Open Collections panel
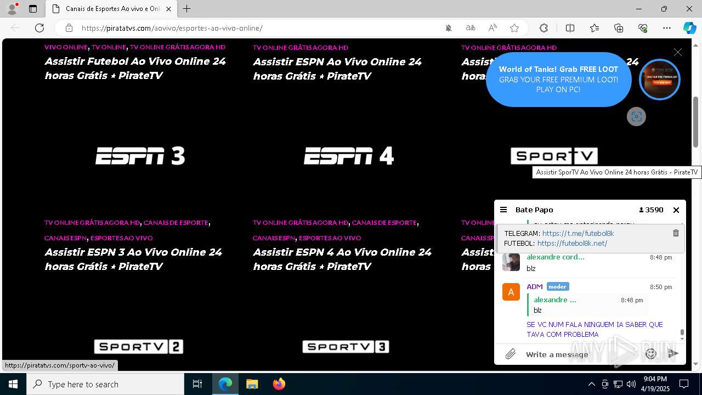The width and height of the screenshot is (702, 395). pyautogui.click(x=619, y=28)
